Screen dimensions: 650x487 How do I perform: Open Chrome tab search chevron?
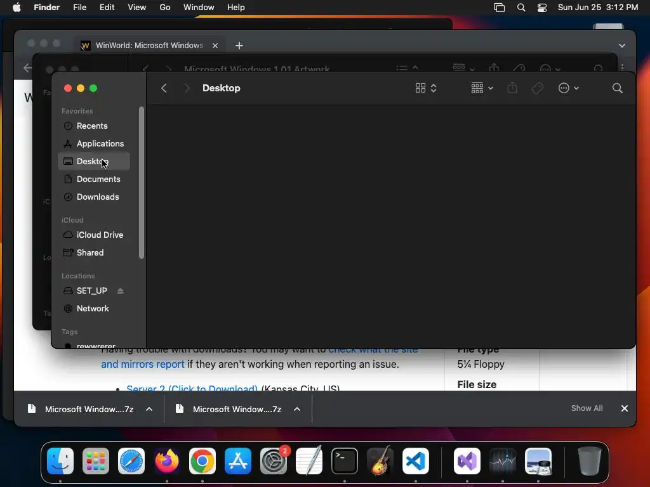click(x=622, y=46)
